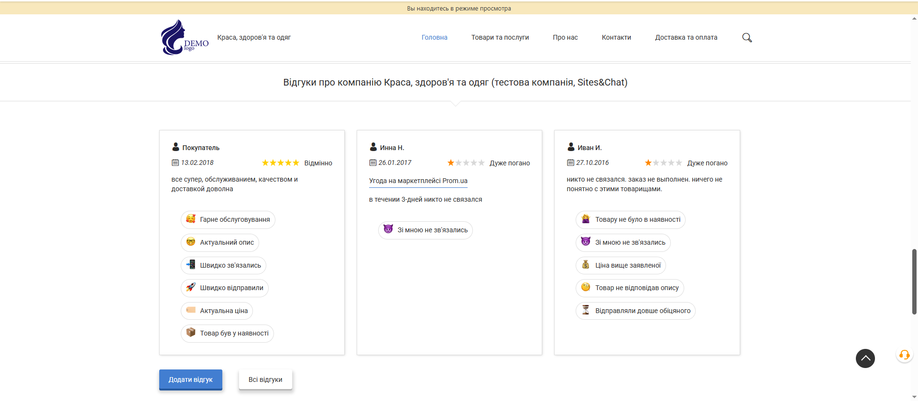Open Доставка та оплата page
The height and width of the screenshot is (401, 918).
(x=686, y=37)
